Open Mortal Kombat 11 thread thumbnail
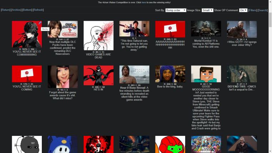The width and height of the screenshot is (272, 153). click(x=206, y=29)
